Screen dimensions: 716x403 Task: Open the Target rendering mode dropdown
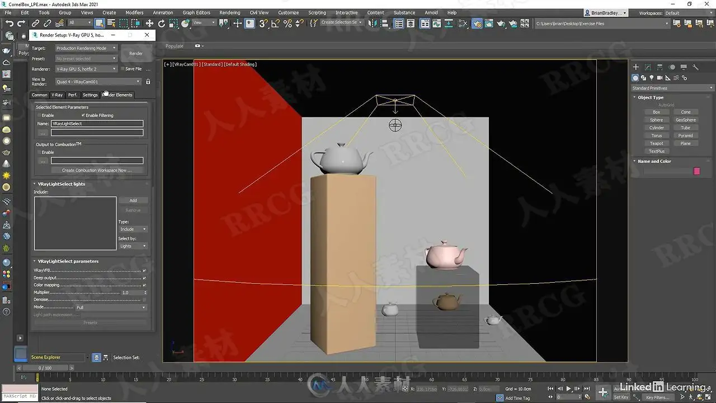pos(86,48)
